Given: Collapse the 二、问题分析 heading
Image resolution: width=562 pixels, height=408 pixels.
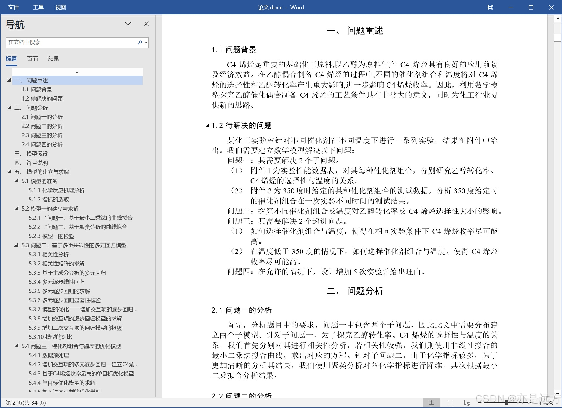Looking at the screenshot, I should [x=9, y=108].
